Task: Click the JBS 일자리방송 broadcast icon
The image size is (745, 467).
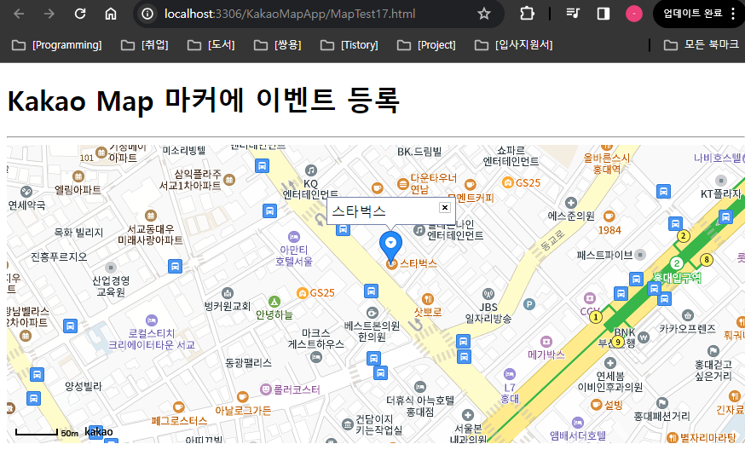Action: [488, 294]
